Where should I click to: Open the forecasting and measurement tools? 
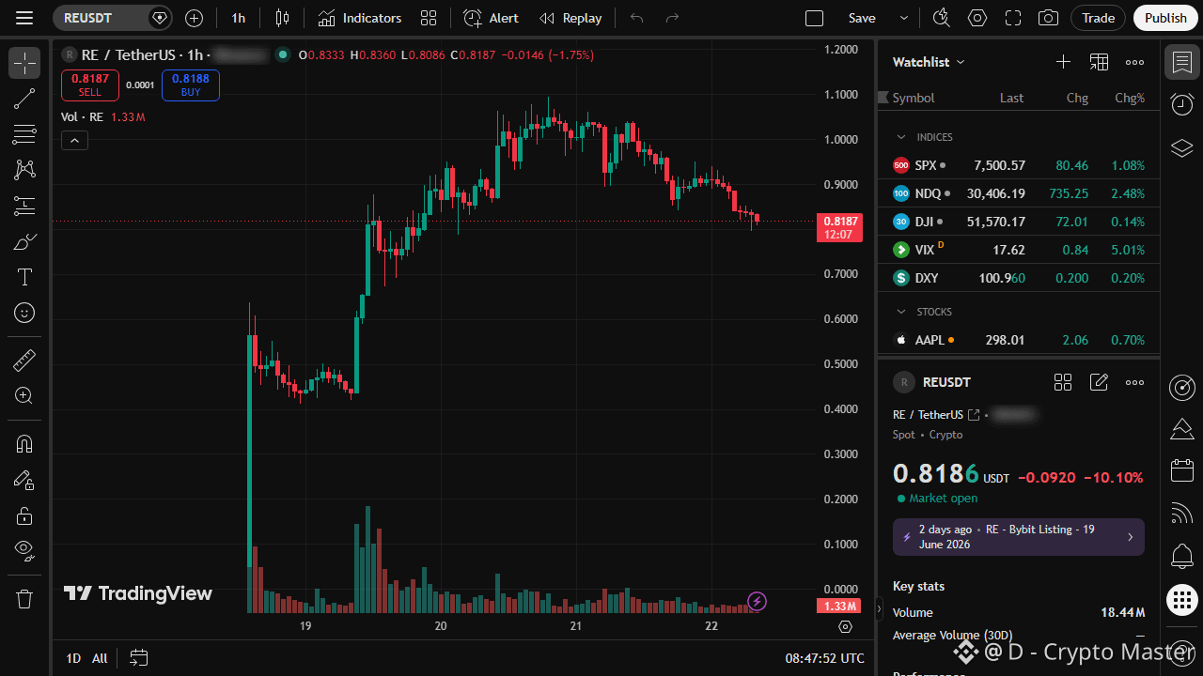point(24,206)
